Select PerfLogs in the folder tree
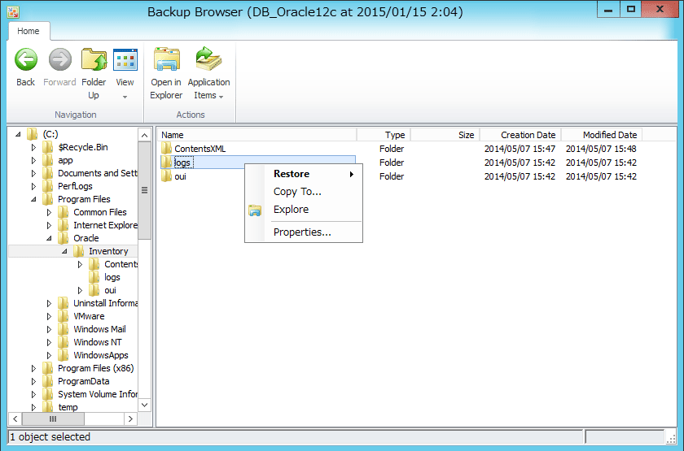 click(x=75, y=186)
